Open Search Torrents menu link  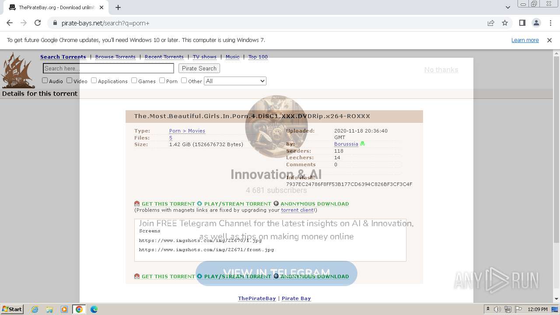click(63, 57)
